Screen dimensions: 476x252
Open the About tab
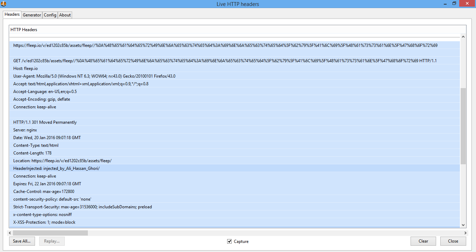[65, 15]
